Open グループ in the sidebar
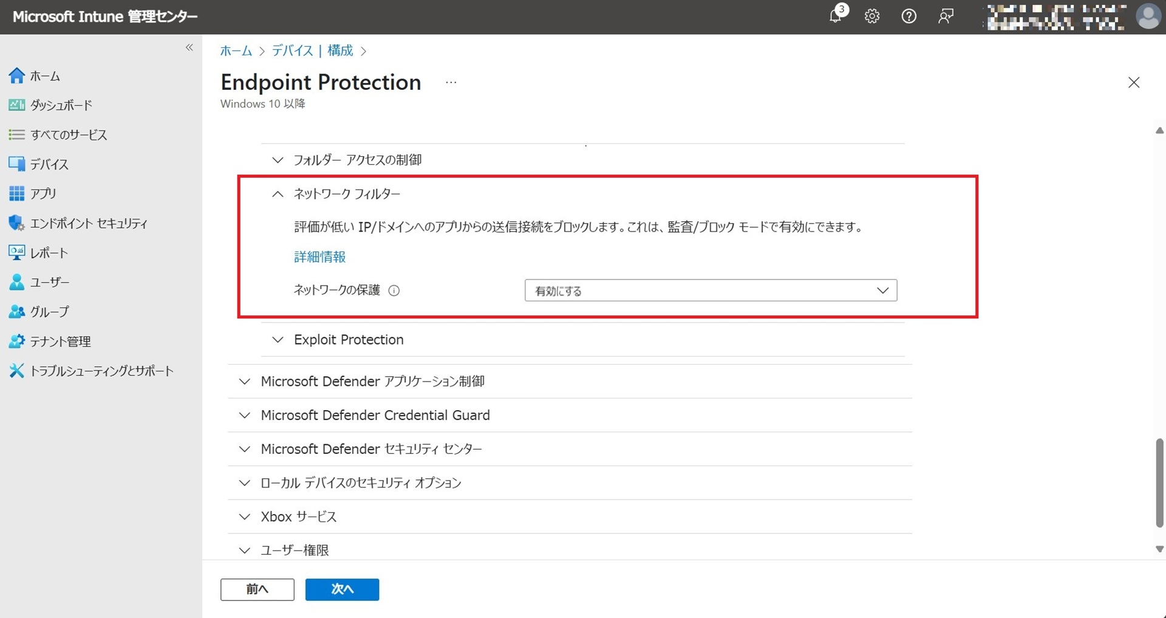 [50, 311]
